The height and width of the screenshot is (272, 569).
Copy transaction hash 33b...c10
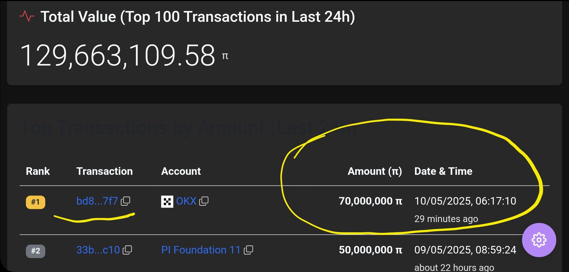[127, 250]
